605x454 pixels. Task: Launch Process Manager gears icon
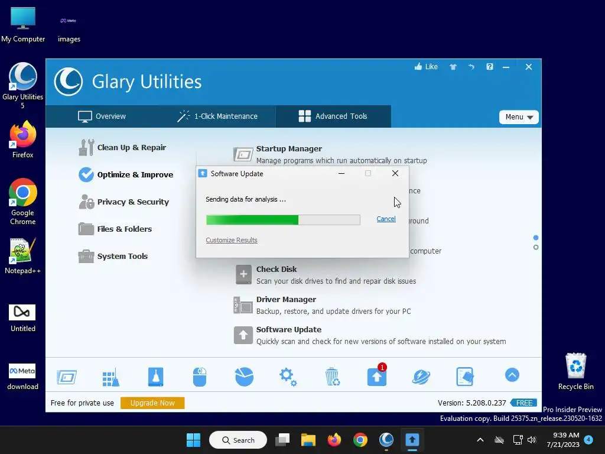click(x=288, y=377)
